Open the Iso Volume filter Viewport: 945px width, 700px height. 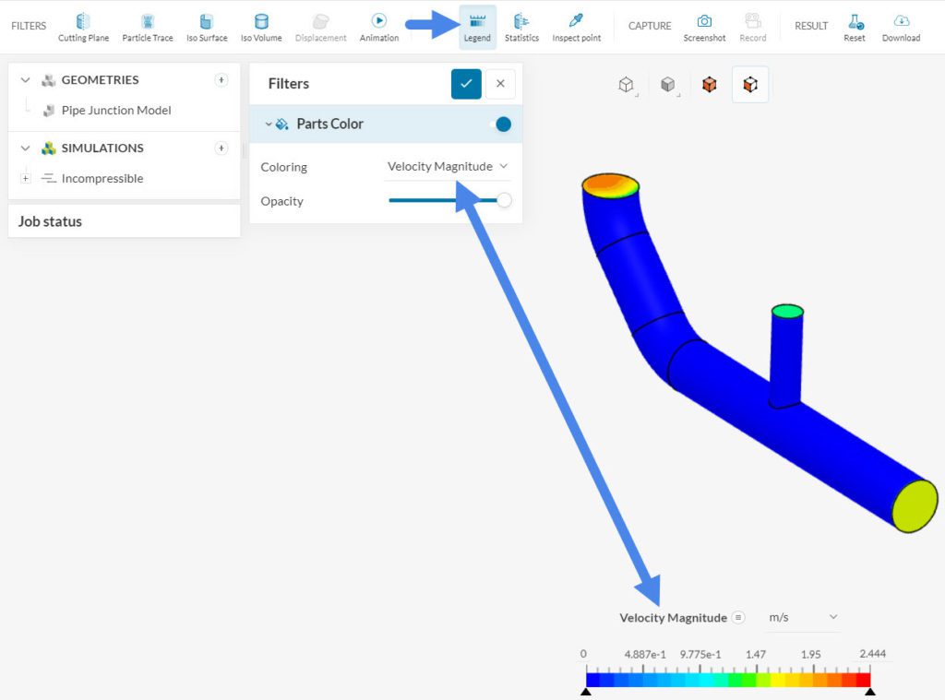(261, 25)
